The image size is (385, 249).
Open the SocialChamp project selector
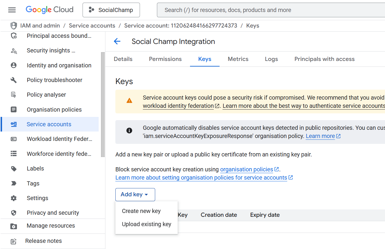pos(111,10)
